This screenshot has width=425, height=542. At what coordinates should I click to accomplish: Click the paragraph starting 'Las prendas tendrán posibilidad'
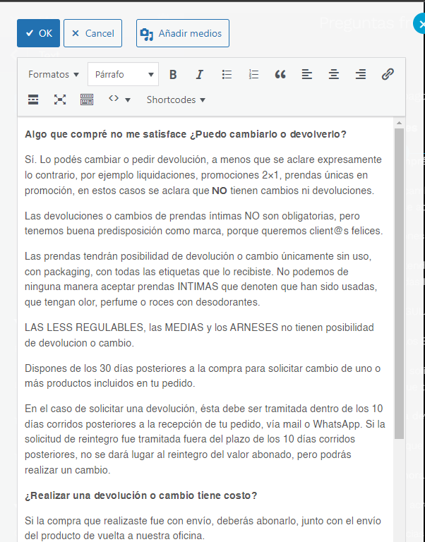click(x=201, y=279)
